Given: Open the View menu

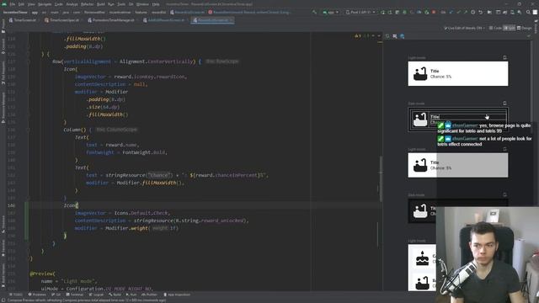Looking at the screenshot, I should [x=31, y=4].
